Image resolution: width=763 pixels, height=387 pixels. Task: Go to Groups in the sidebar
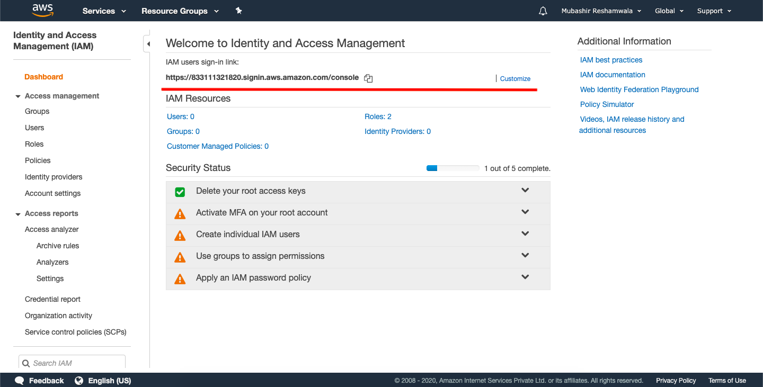click(37, 111)
